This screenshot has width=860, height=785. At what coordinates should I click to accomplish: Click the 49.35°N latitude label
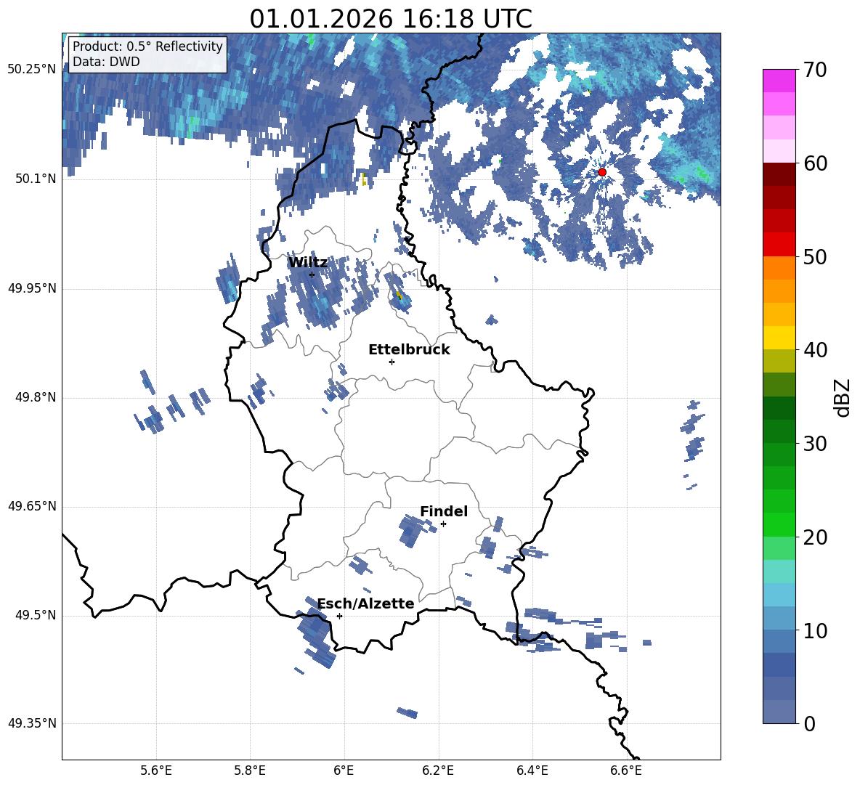[x=32, y=723]
